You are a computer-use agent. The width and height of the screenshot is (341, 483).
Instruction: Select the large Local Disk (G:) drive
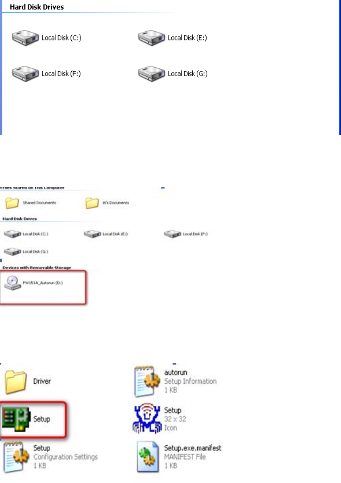[172, 73]
